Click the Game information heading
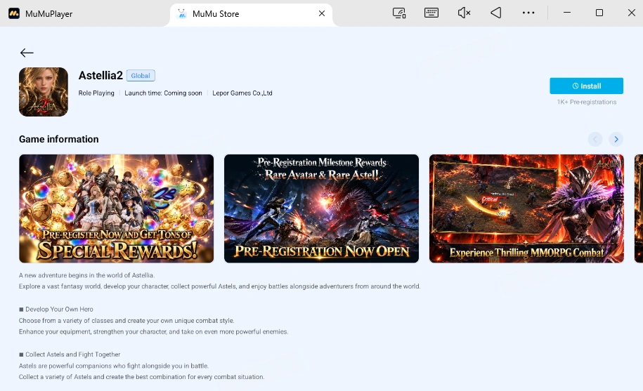Screen dimensions: 643x391 pyautogui.click(x=58, y=139)
